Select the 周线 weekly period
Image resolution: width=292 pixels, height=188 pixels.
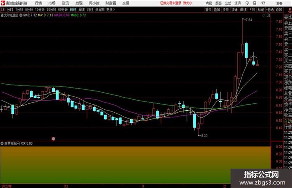point(82,10)
